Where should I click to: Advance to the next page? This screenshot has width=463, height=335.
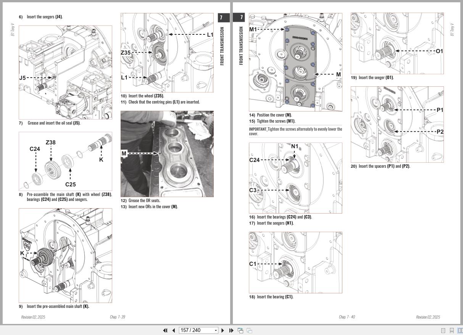tap(223, 330)
